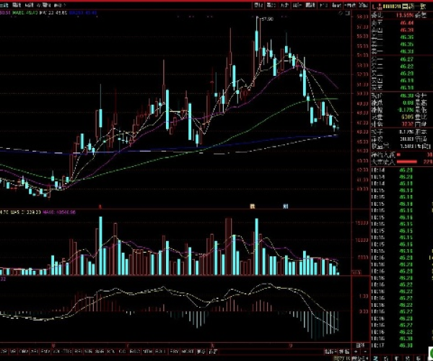Click the yellow signal marker below the candlestick chart
Image resolution: width=433 pixels, height=361 pixels.
point(253,206)
